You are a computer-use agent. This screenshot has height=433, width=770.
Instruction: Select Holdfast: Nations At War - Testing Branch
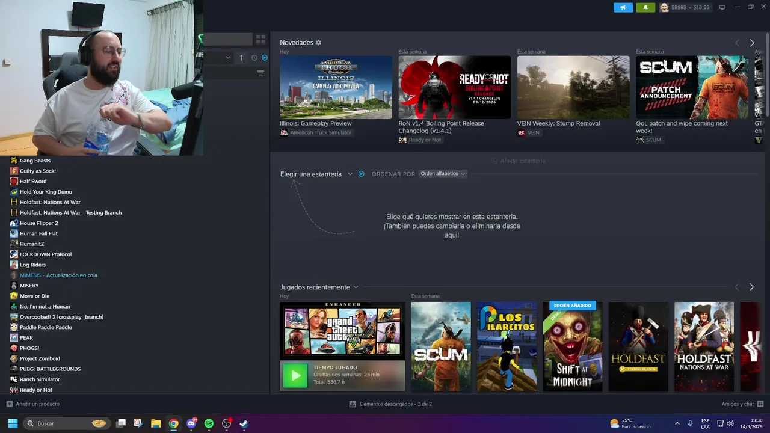point(70,213)
